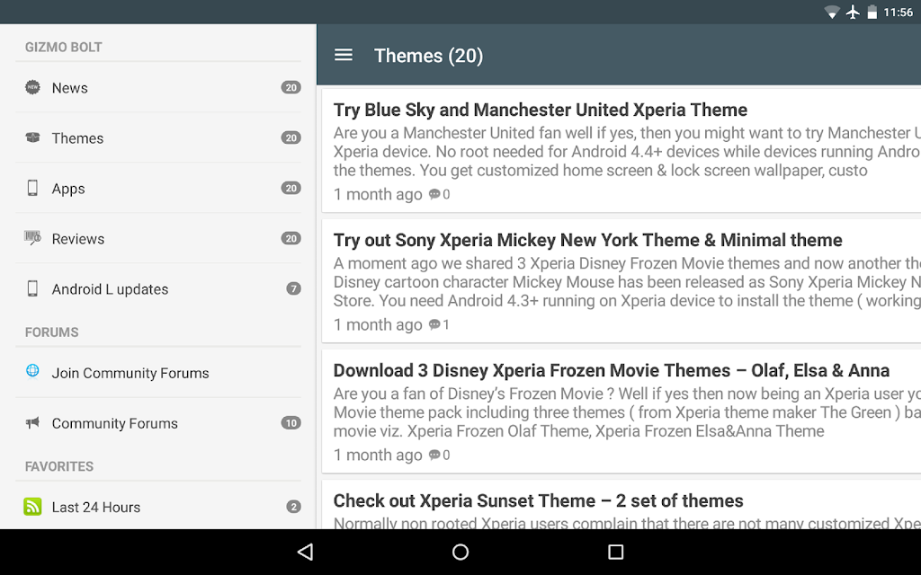
Task: Open 'Download 3 Disney Xperia Frozen Movie Themes' article
Action: (612, 370)
